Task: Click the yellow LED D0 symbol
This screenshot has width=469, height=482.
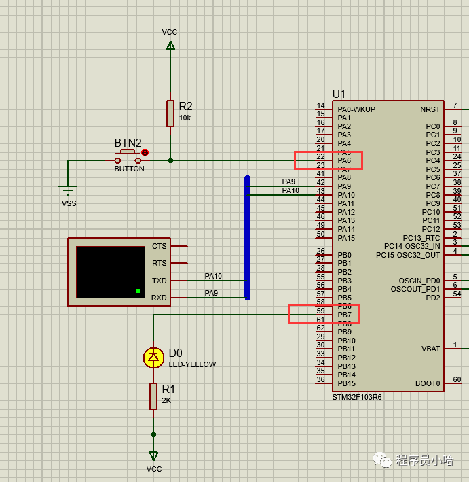Action: click(154, 357)
